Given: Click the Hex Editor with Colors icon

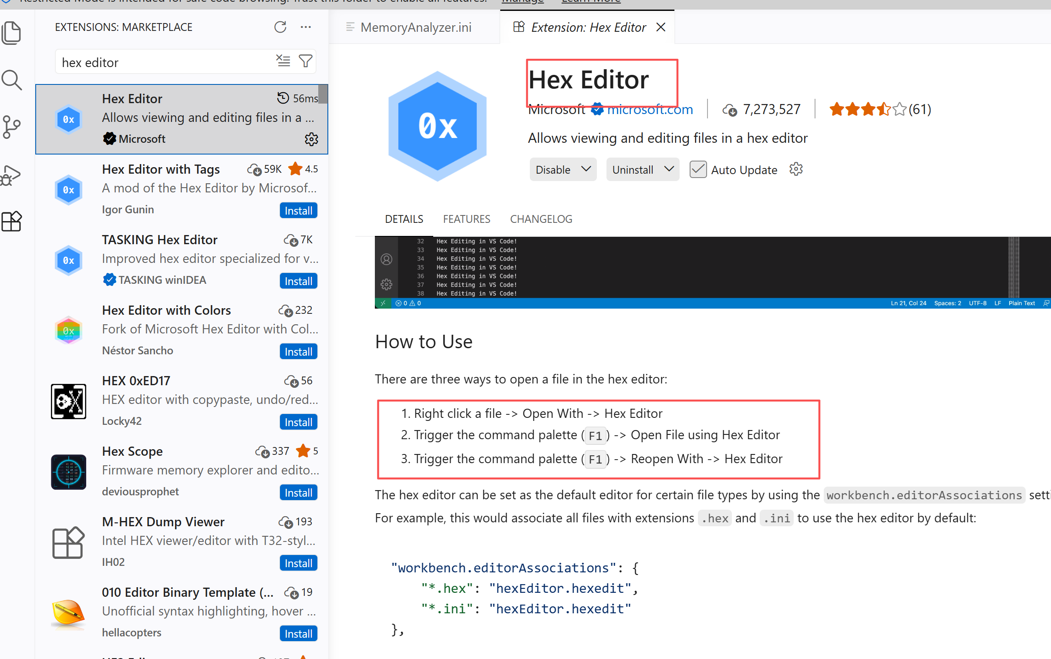Looking at the screenshot, I should click(x=68, y=330).
